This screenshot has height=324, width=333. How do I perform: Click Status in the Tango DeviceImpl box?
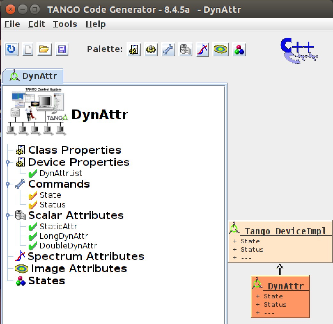coord(252,249)
